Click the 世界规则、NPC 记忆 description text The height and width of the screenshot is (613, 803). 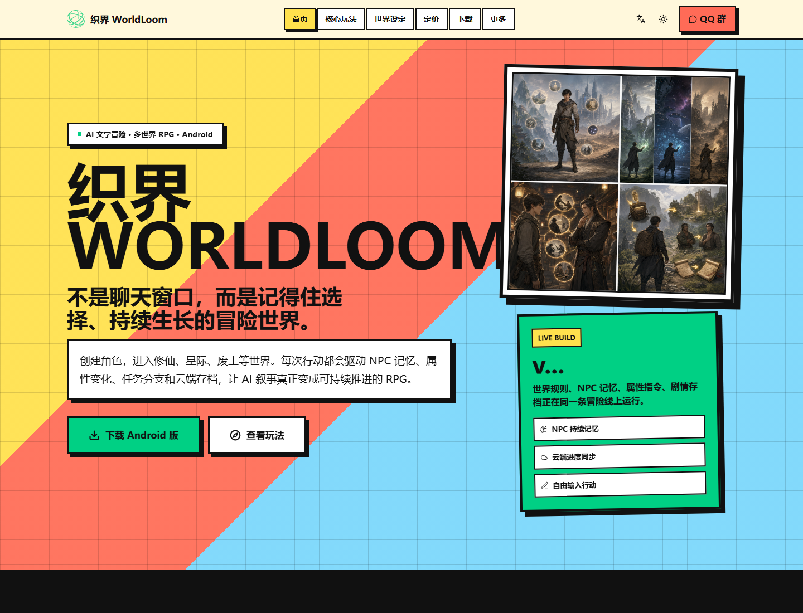pyautogui.click(x=615, y=394)
